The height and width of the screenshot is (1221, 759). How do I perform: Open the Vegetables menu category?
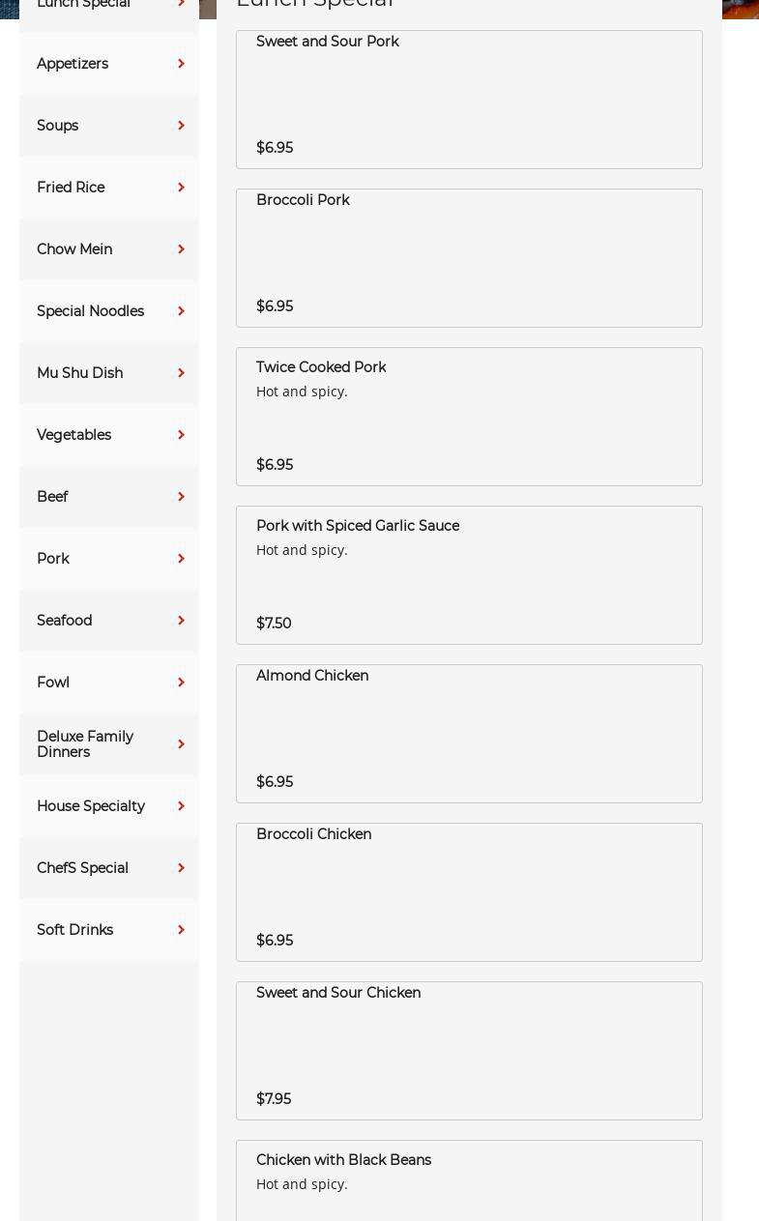click(74, 435)
